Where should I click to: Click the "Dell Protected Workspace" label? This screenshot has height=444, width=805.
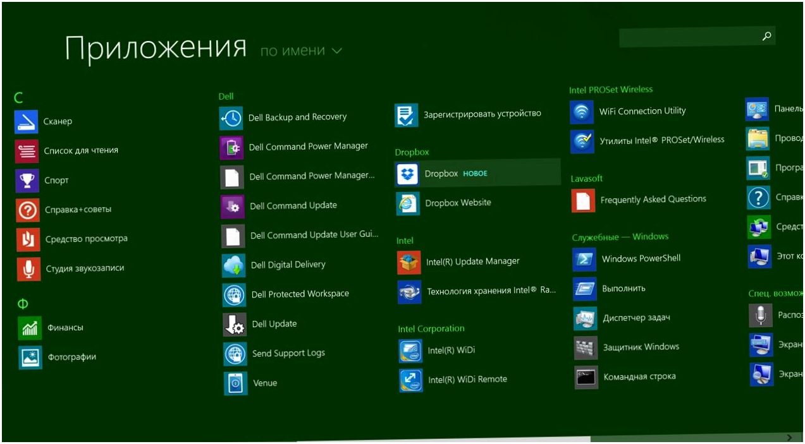pyautogui.click(x=300, y=294)
